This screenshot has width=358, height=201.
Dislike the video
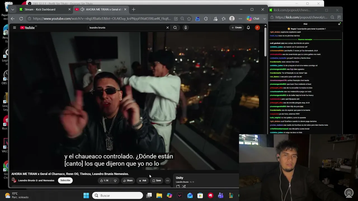pyautogui.click(x=115, y=181)
